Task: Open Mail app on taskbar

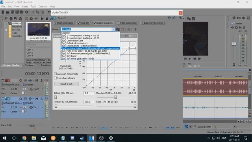Action: click(x=43, y=138)
